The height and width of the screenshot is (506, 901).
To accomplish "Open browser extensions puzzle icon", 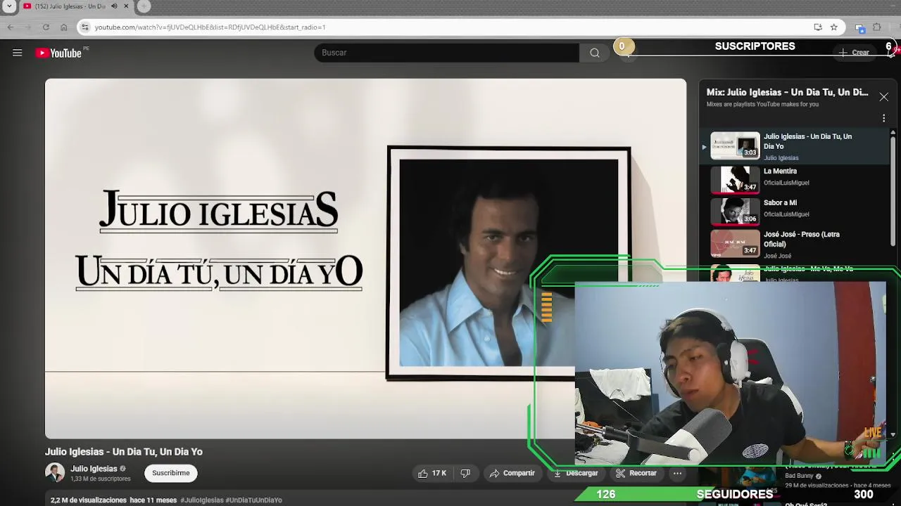I will [877, 27].
